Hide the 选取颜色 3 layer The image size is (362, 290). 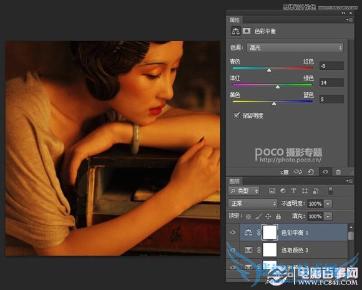[x=233, y=250]
